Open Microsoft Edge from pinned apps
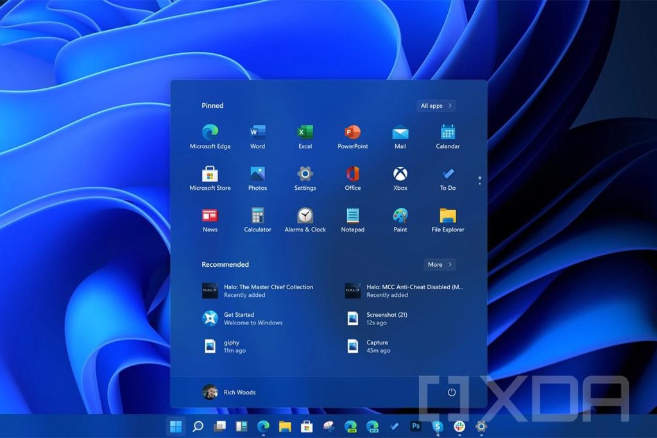The width and height of the screenshot is (657, 438). pos(210,137)
